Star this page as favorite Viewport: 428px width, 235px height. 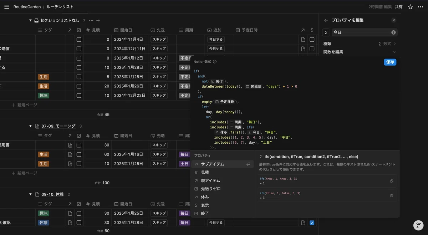tap(410, 7)
